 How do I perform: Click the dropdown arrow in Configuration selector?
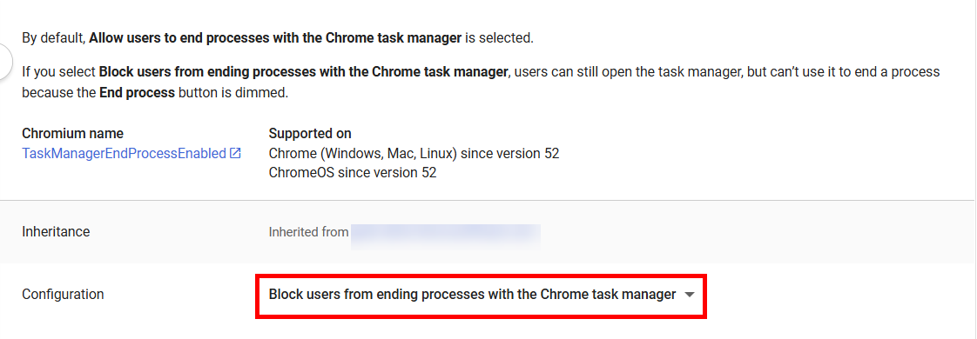689,295
